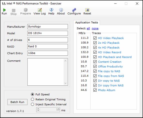
Task: Click the app icon in the title bar
Action: pos(4,4)
